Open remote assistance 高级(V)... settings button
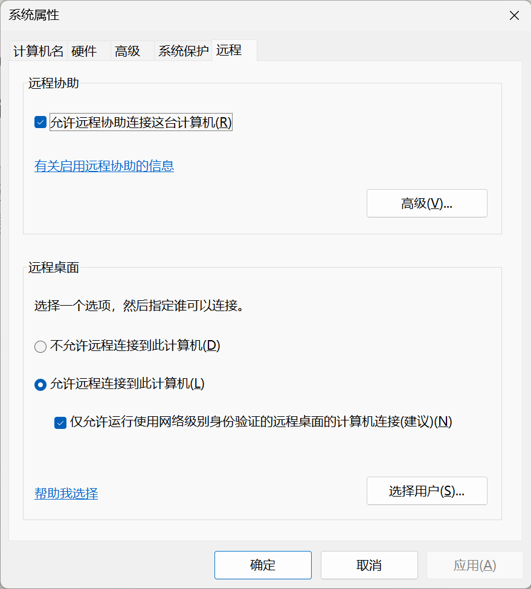 tap(426, 204)
